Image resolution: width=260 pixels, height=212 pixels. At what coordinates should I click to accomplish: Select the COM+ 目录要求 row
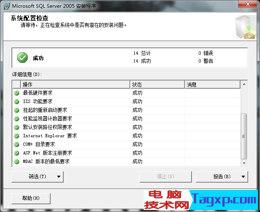[127, 145]
